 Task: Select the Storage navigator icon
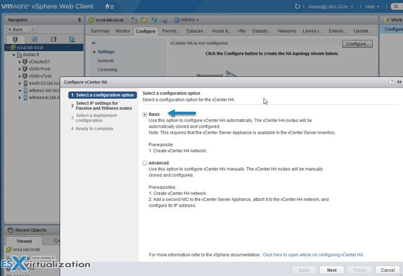point(54,39)
